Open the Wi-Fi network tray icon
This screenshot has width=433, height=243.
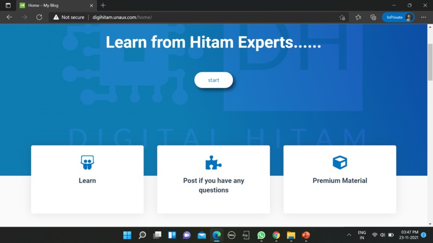point(375,235)
